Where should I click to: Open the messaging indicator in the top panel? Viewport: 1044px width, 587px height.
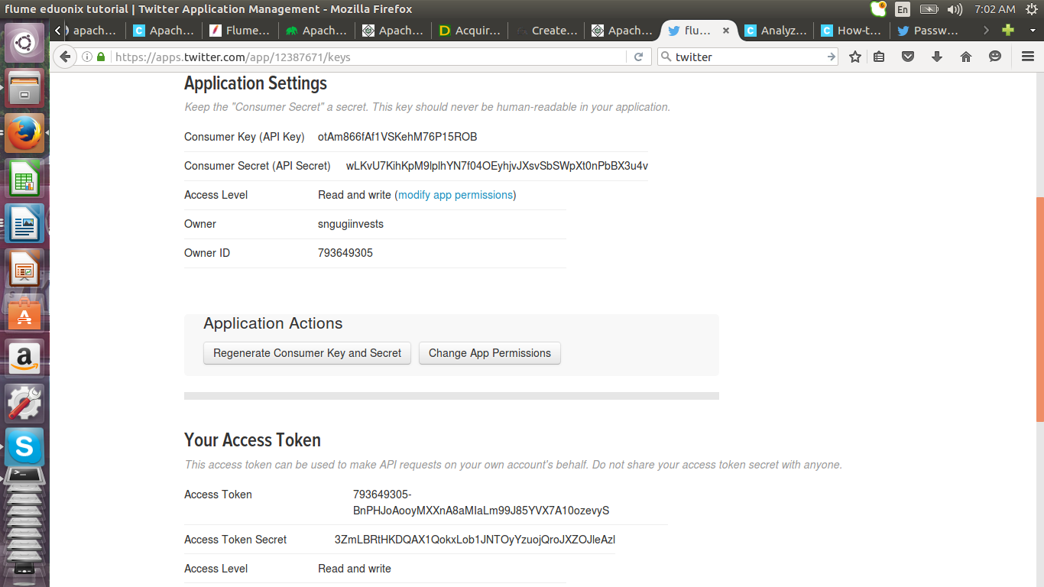878,9
